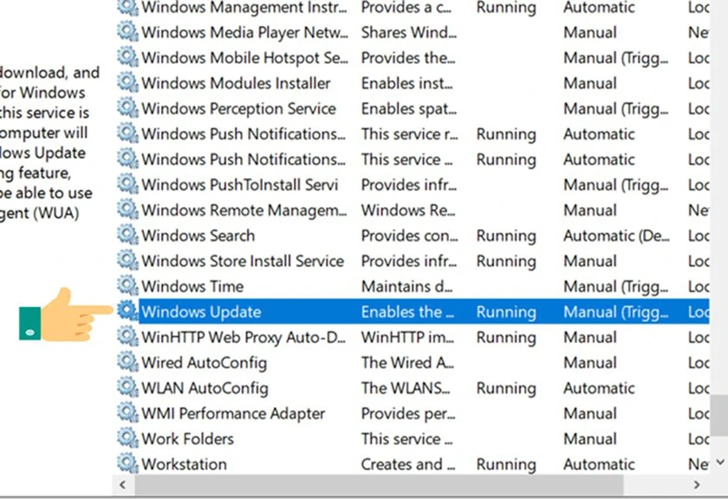Select Windows Time service name
Image resolution: width=728 pixels, height=499 pixels.
pos(192,287)
